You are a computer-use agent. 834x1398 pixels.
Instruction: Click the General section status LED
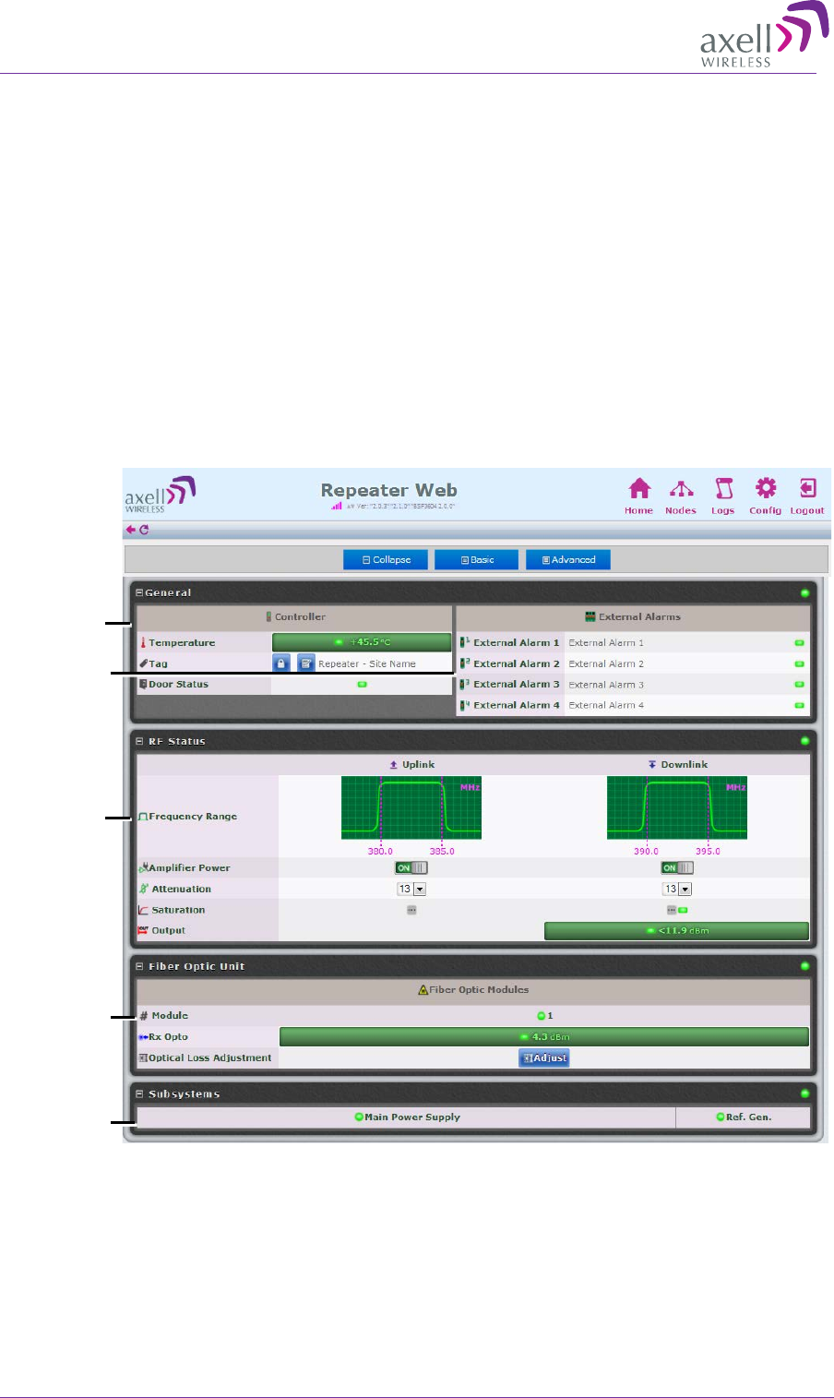tap(804, 592)
